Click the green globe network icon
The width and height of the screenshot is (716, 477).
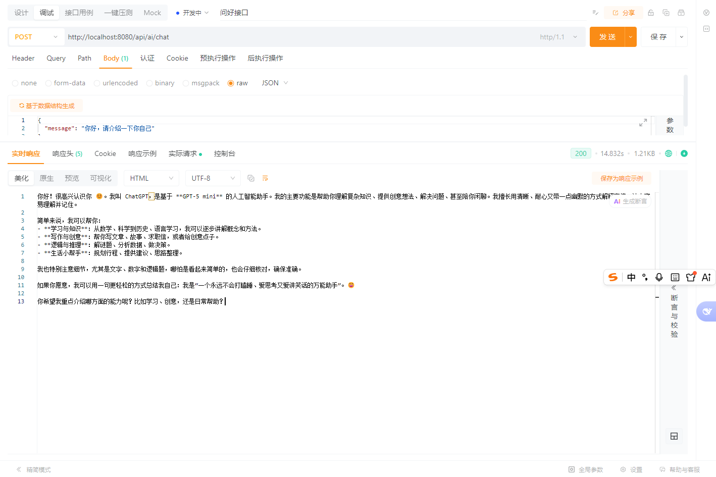[x=669, y=153]
